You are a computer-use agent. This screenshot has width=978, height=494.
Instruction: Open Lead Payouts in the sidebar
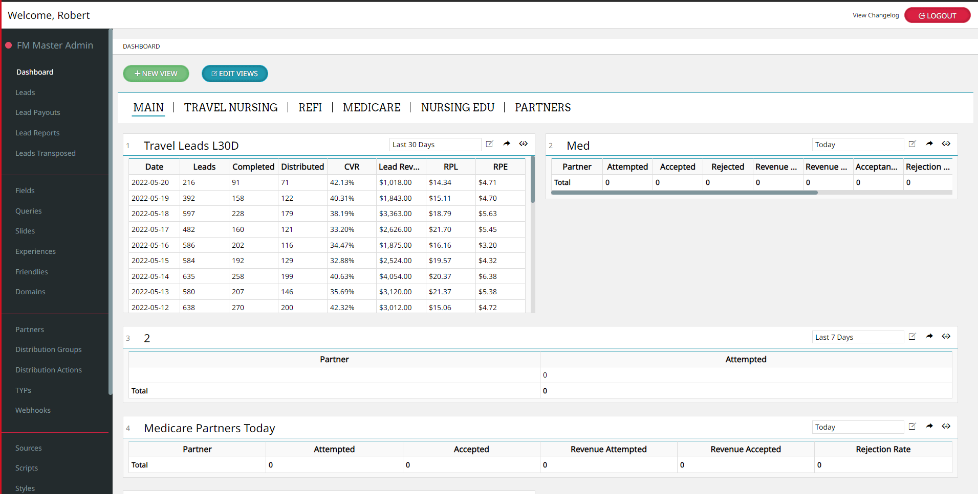(x=38, y=112)
